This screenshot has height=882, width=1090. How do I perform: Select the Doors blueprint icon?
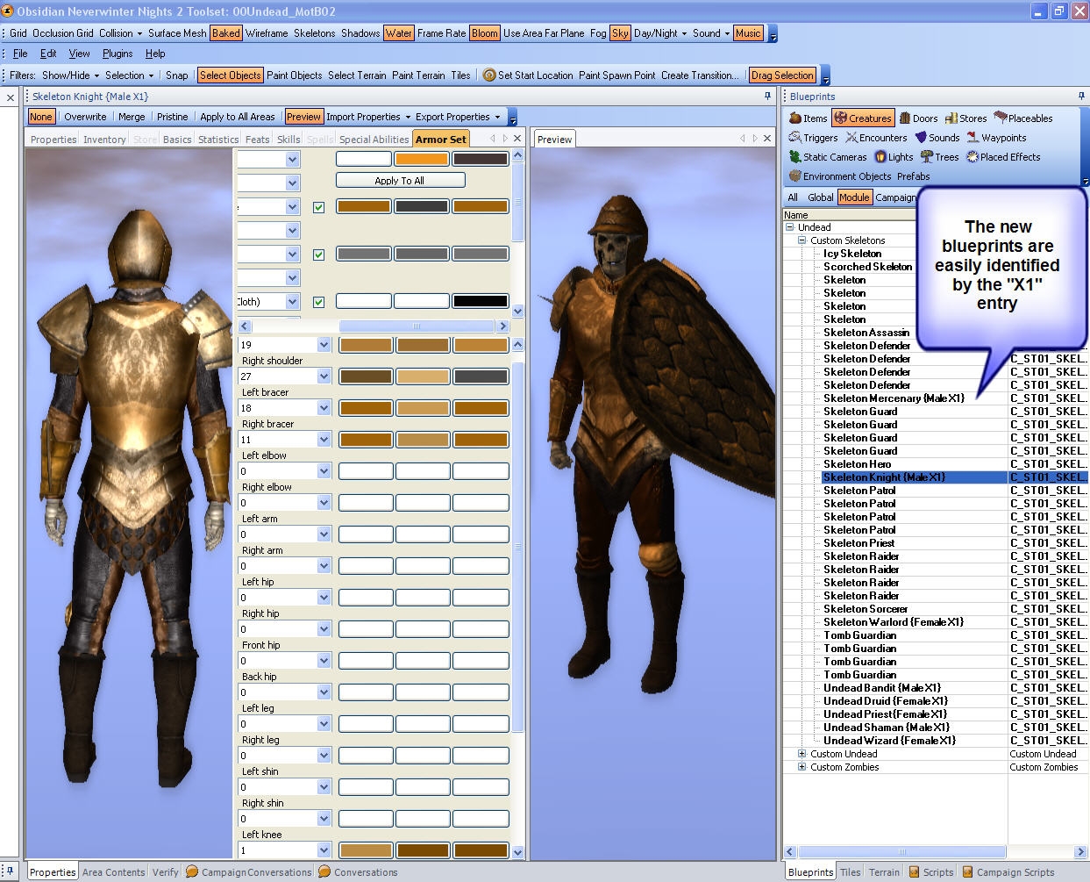(905, 118)
